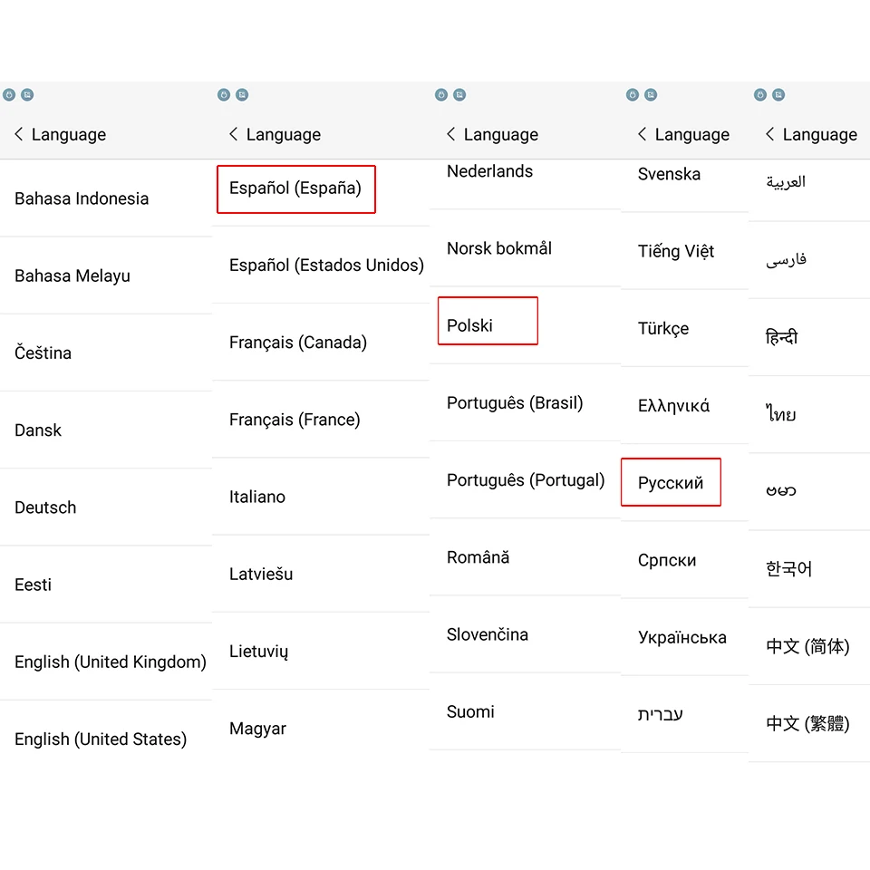Select English (United States)

click(106, 739)
